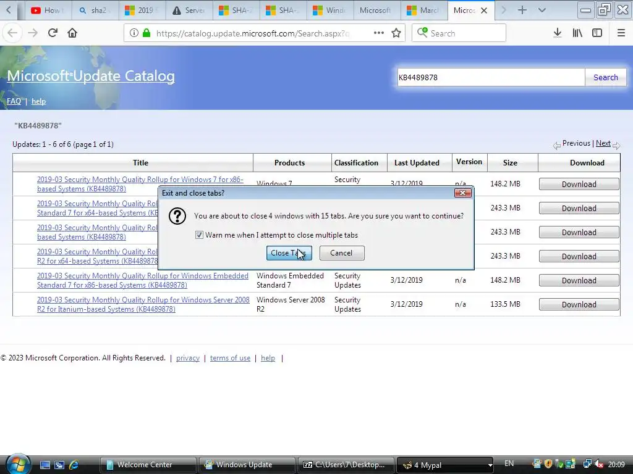Download the Embedded Standard 7 x86 rollup

point(579,280)
